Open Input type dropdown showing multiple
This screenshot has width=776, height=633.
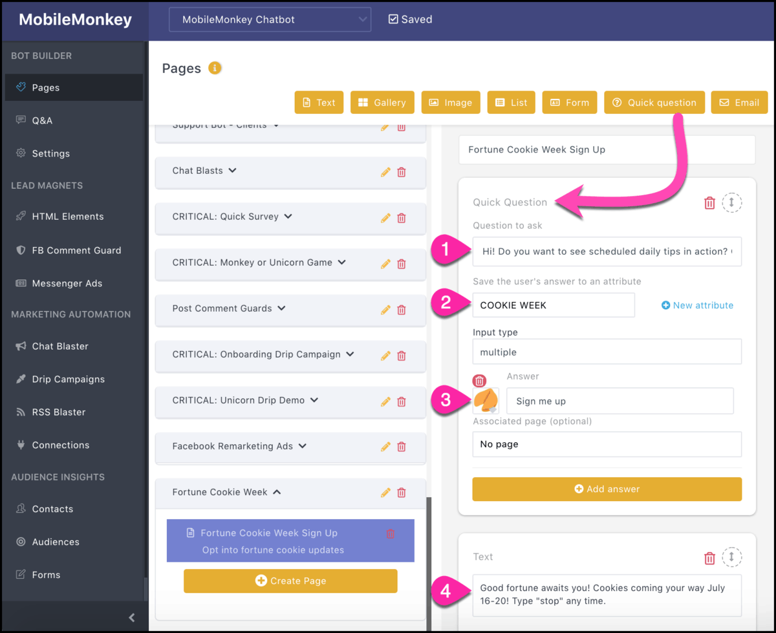607,352
